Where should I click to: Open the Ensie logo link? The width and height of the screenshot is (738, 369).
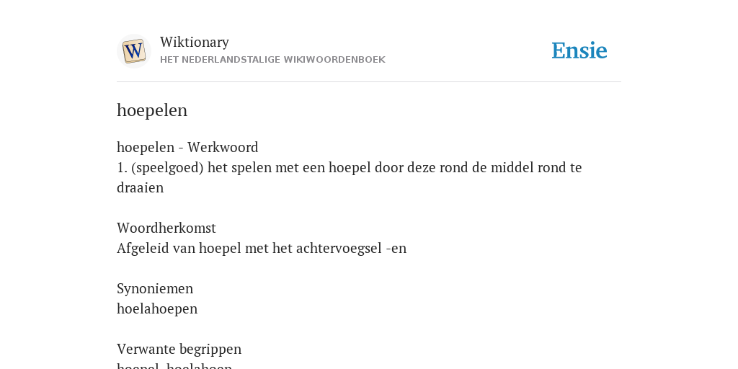(579, 51)
